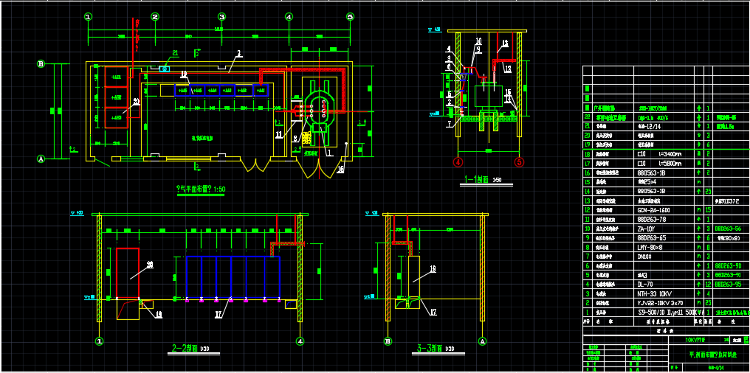This screenshot has width=750, height=373.
Task: Select the l=5800mm spec in row 17
Action: (x=672, y=164)
